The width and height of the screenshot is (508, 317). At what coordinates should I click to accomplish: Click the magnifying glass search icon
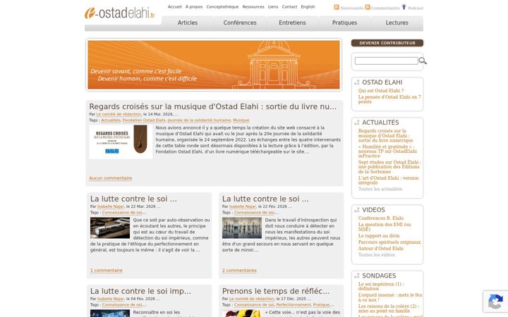423,61
